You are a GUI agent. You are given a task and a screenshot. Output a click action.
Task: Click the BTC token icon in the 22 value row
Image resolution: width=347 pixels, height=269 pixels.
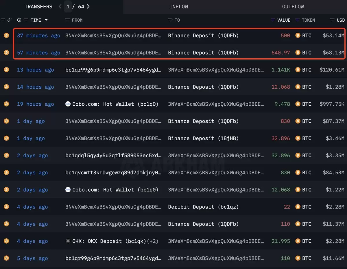click(x=298, y=207)
